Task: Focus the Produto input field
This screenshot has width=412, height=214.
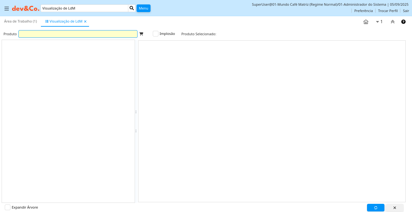Action: [78, 34]
